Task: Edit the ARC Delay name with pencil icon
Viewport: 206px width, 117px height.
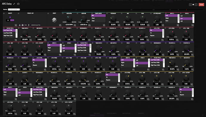Action: (x=14, y=4)
